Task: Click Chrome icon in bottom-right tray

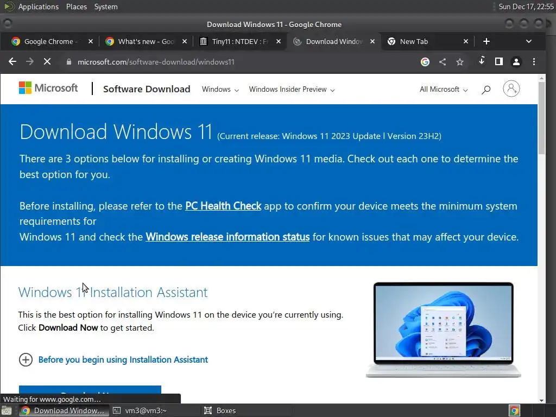Action: point(514,410)
